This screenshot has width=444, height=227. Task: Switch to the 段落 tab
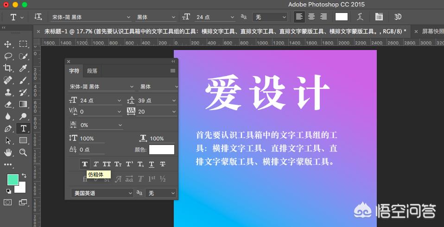point(92,71)
